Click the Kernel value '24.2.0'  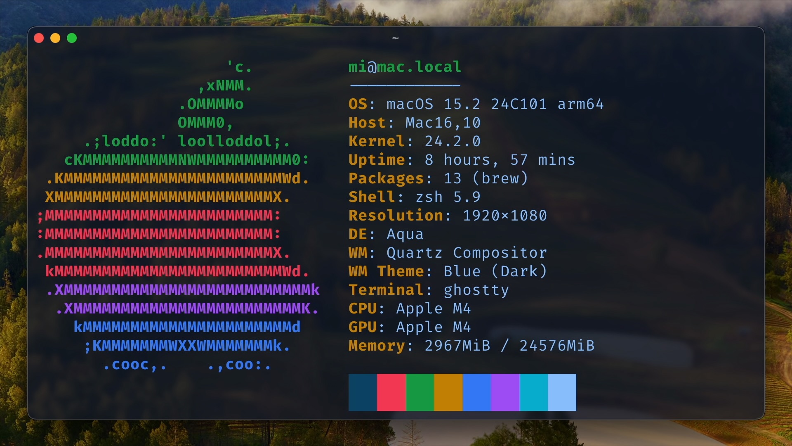pyautogui.click(x=453, y=141)
